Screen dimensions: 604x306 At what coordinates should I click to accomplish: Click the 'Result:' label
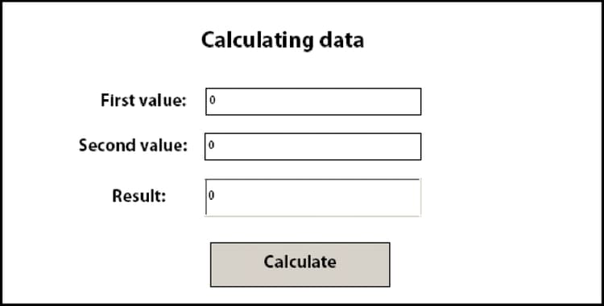point(139,196)
